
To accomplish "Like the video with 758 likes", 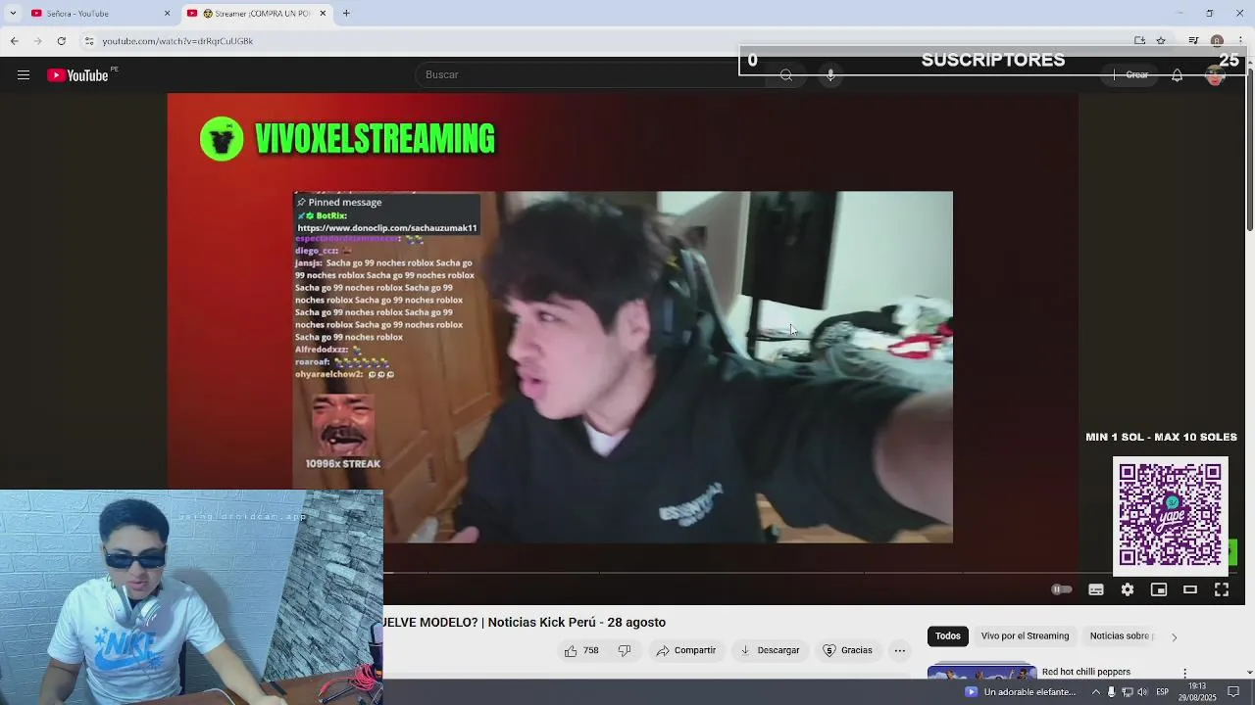I will click(x=580, y=650).
